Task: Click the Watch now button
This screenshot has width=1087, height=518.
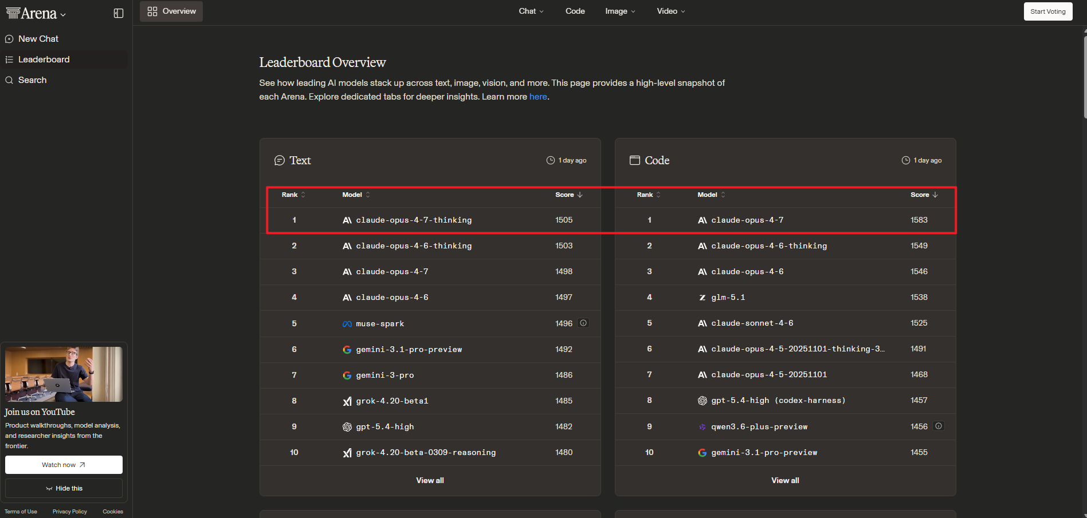Action: point(64,465)
